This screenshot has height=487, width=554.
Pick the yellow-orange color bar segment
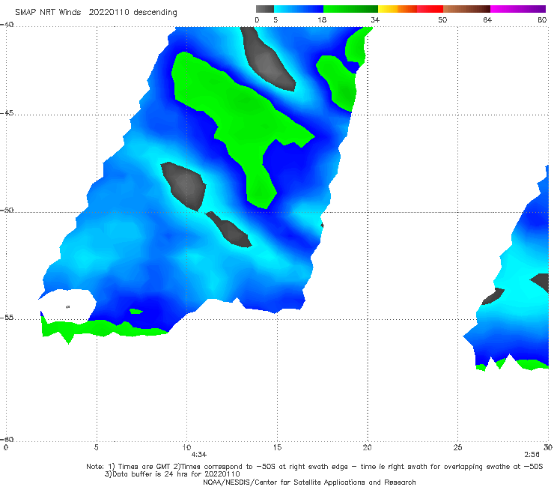point(397,9)
